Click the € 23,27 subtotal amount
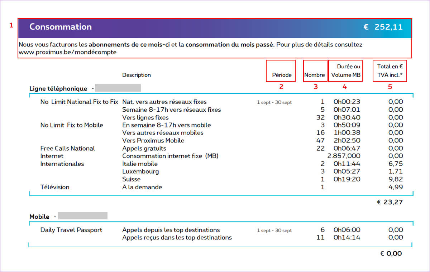Screen dimensions: 430x272 [x=390, y=202]
